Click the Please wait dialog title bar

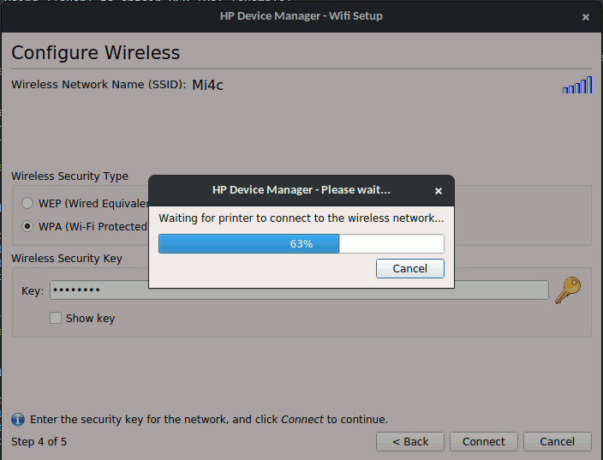(301, 190)
